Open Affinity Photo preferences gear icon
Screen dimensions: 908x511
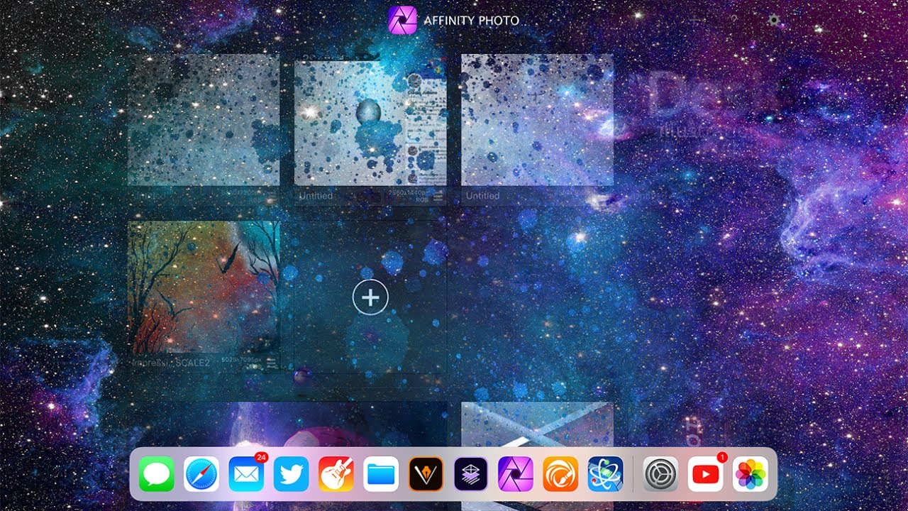click(774, 21)
